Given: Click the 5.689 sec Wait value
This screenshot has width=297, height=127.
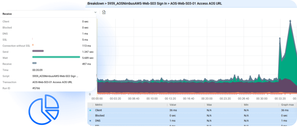Looking at the screenshot, I should coord(88,58).
